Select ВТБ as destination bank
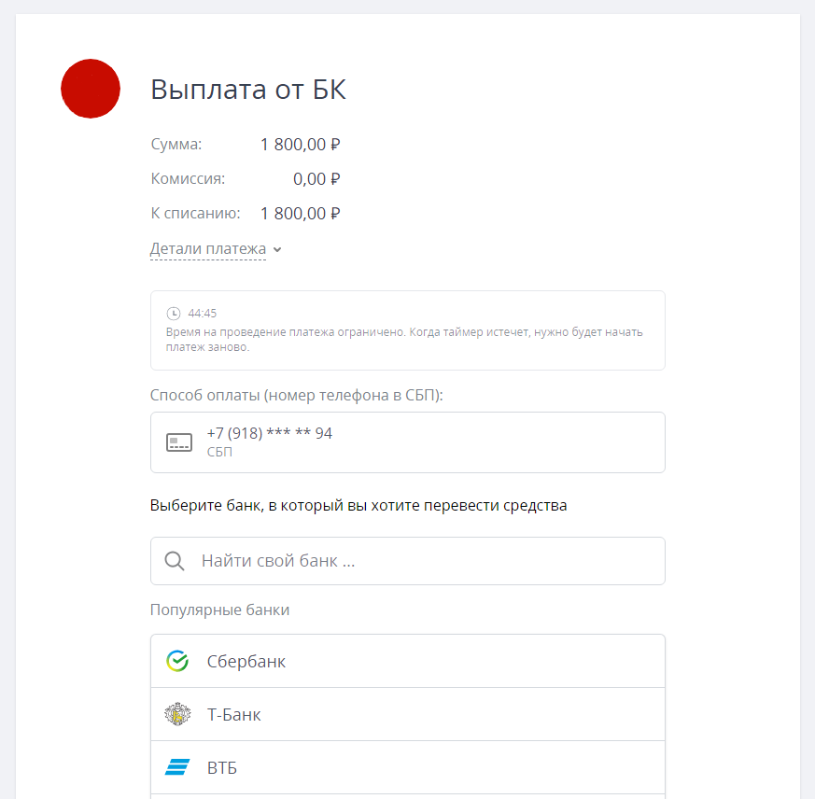Screen dimensions: 815x799 [x=223, y=767]
